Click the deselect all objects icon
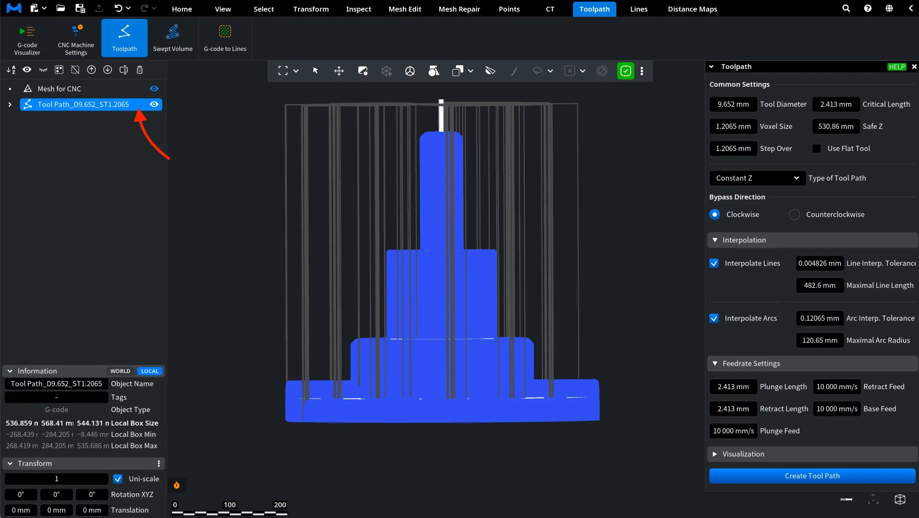The image size is (919, 518). [75, 70]
